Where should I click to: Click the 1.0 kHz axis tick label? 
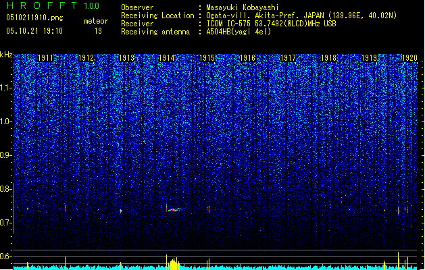click(x=6, y=122)
